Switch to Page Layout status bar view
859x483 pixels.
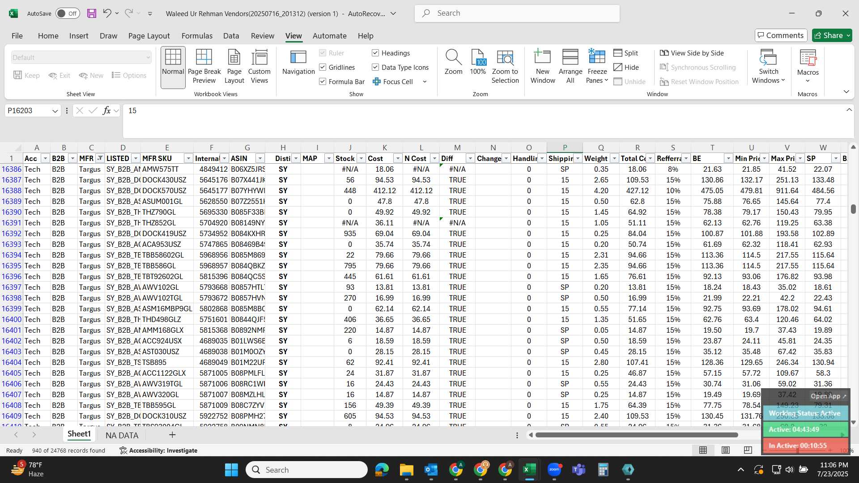pos(726,450)
